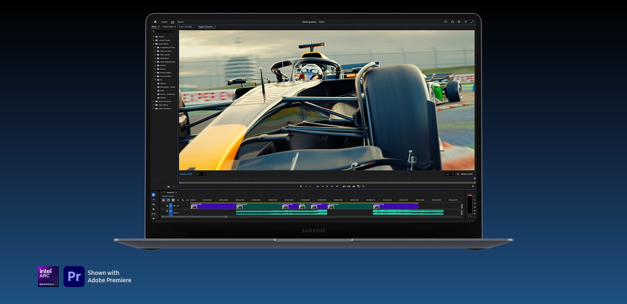
Task: Step forward one frame
Action: coord(332,186)
